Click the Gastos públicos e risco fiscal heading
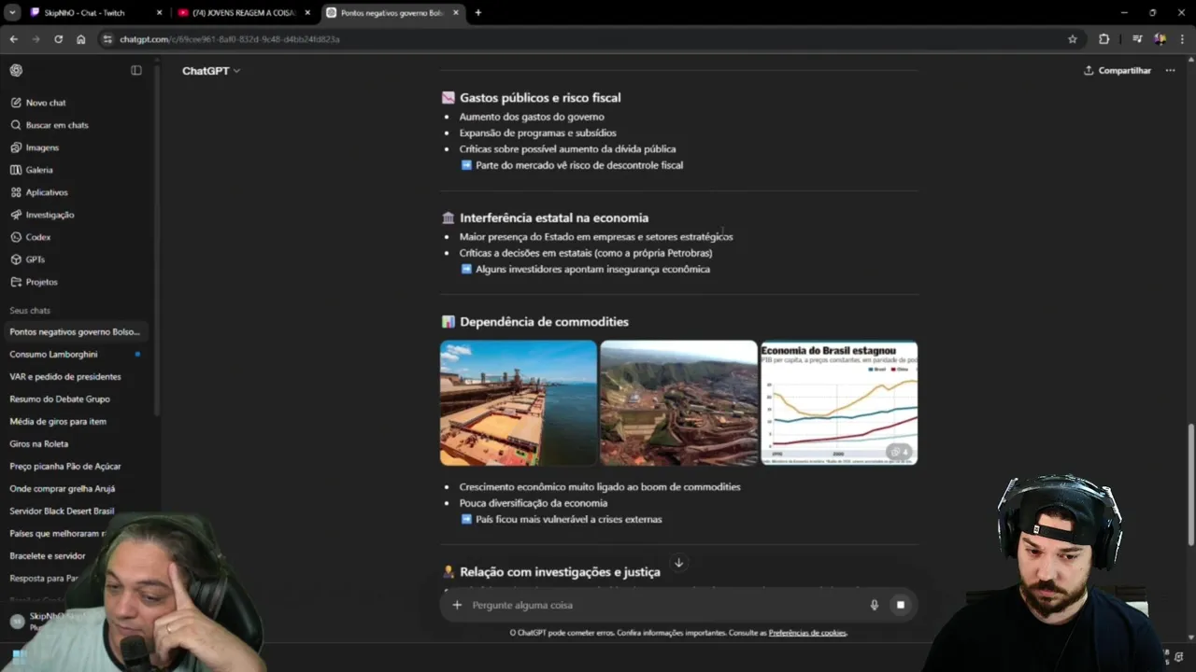 pos(540,97)
